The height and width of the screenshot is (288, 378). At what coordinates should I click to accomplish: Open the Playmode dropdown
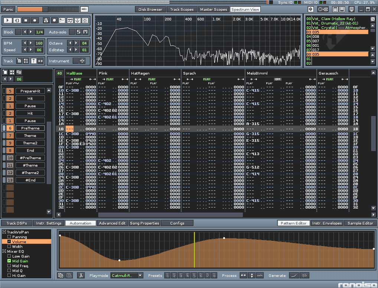127,275
